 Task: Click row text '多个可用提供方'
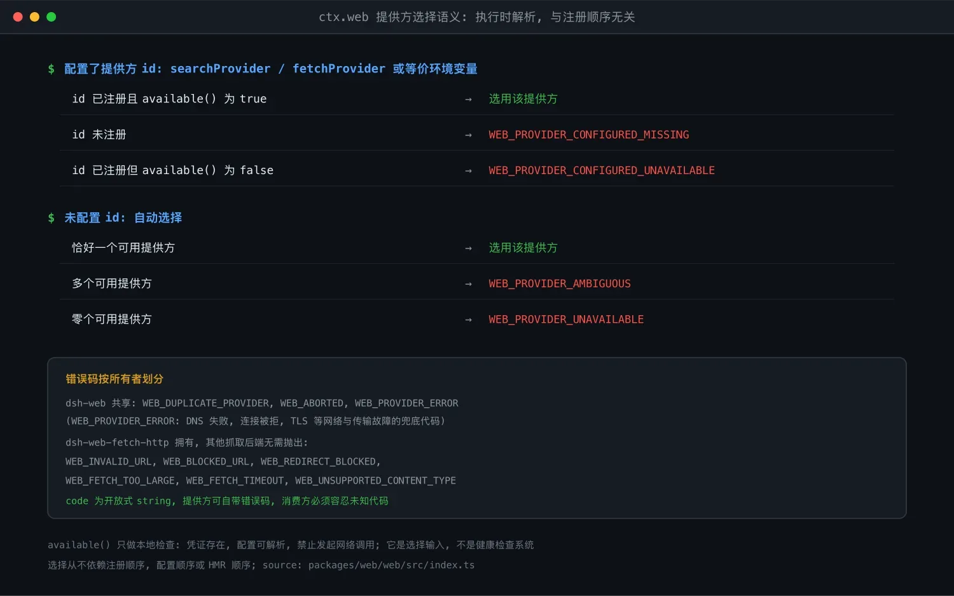click(112, 283)
